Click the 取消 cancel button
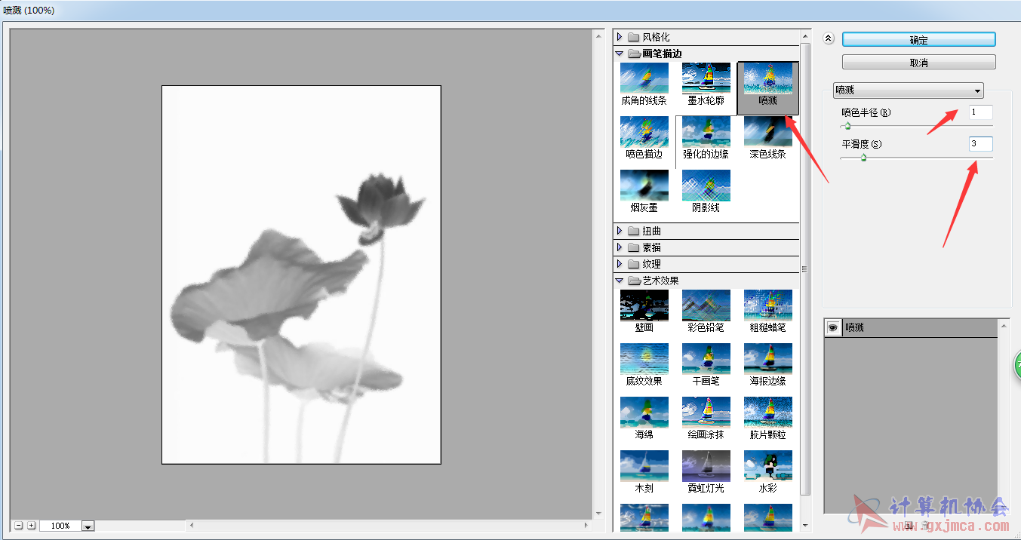The image size is (1021, 540). click(x=918, y=63)
